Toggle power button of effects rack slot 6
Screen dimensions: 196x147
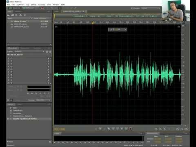(x=11, y=72)
